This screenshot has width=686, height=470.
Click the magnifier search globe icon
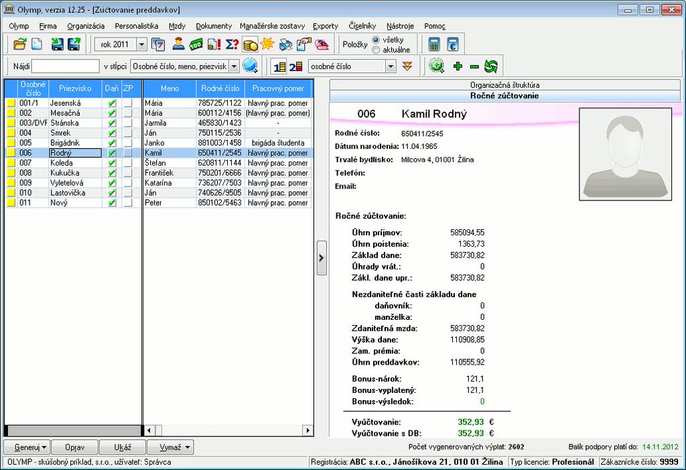(x=251, y=66)
